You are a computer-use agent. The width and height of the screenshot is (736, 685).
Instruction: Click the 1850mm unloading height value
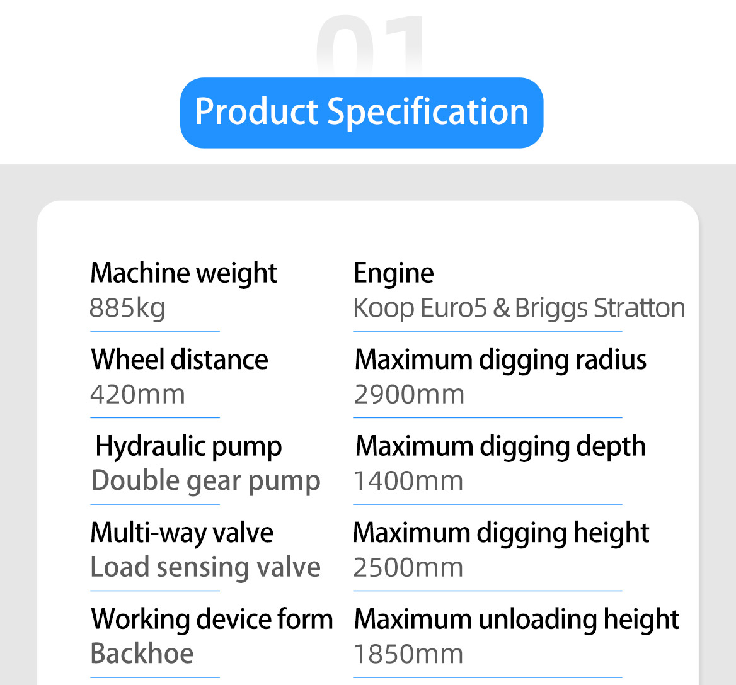[x=408, y=654]
